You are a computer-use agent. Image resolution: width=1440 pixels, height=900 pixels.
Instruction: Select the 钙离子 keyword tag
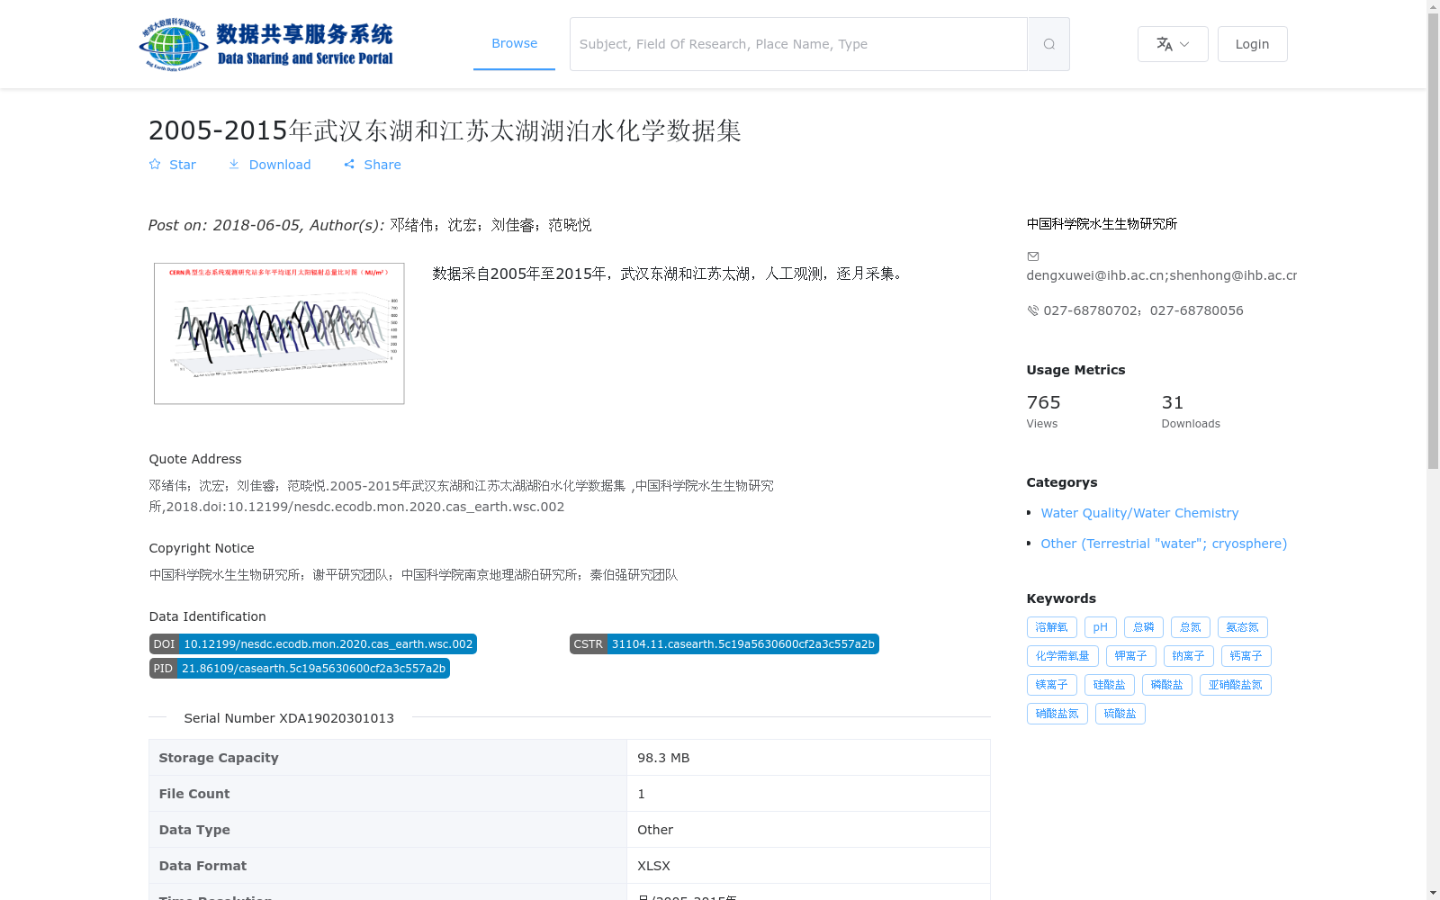1246,656
